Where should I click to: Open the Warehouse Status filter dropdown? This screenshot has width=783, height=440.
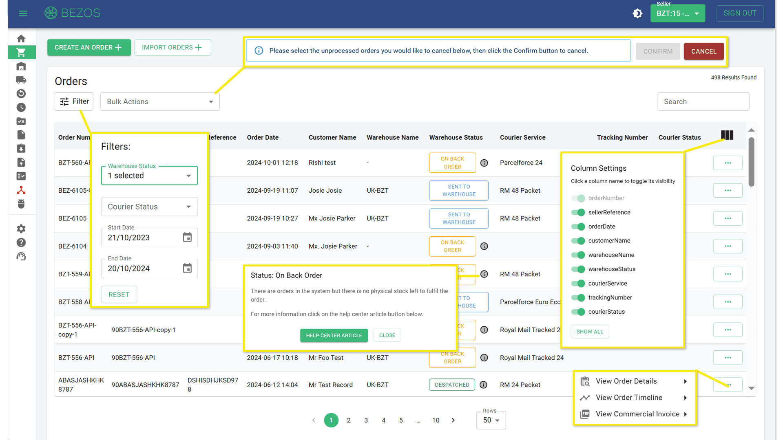(x=149, y=176)
